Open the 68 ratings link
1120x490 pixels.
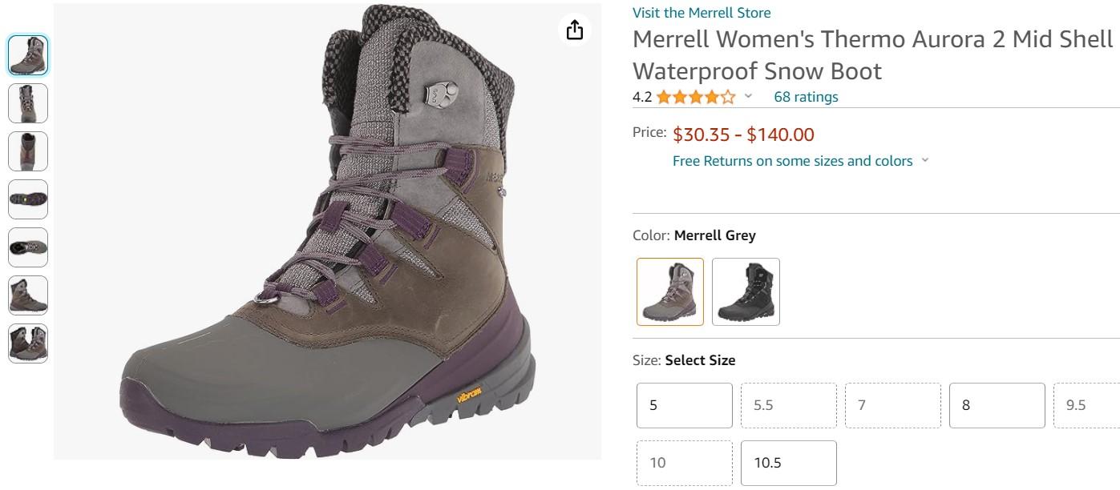click(x=806, y=97)
